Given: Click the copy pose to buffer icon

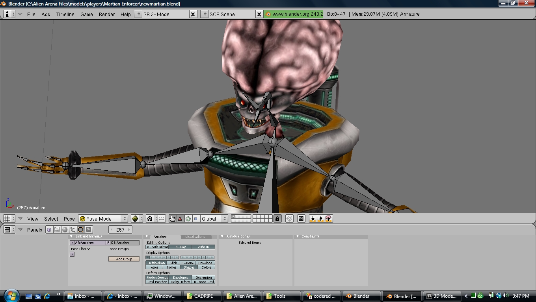Looking at the screenshot, I should click(313, 219).
